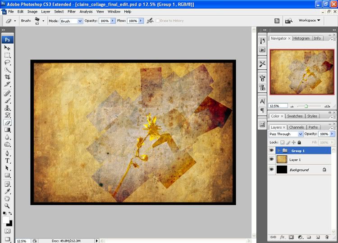The image size is (338, 243).
Task: Hide Layer 1 visibility eye
Action: [272, 159]
